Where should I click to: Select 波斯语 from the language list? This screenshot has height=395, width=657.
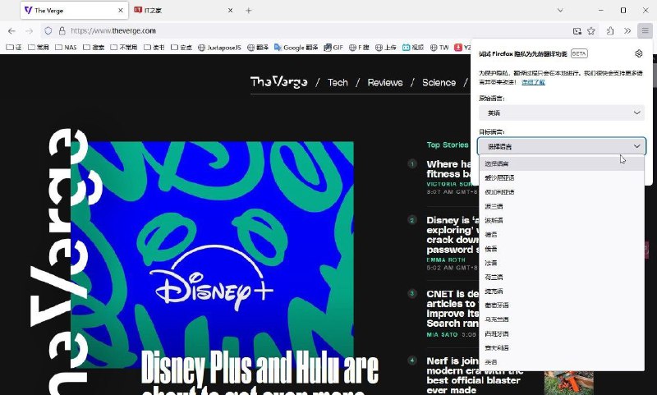point(561,220)
